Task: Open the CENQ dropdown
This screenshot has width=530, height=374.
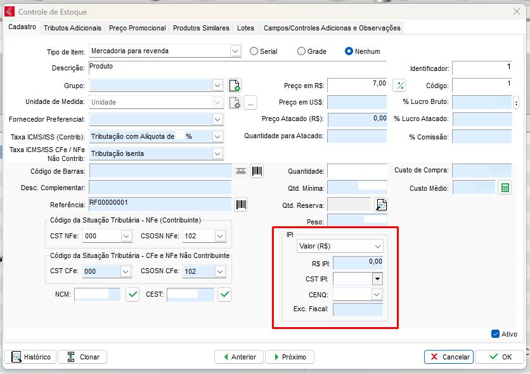Action: coord(377,294)
